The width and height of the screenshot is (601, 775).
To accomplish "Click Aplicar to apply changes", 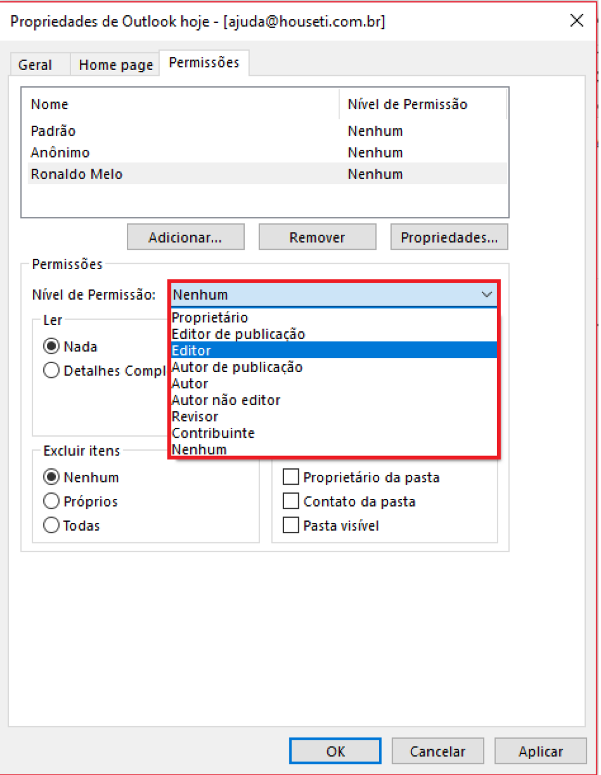I will click(x=541, y=751).
